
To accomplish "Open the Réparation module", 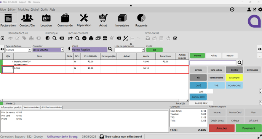I will (84, 20).
